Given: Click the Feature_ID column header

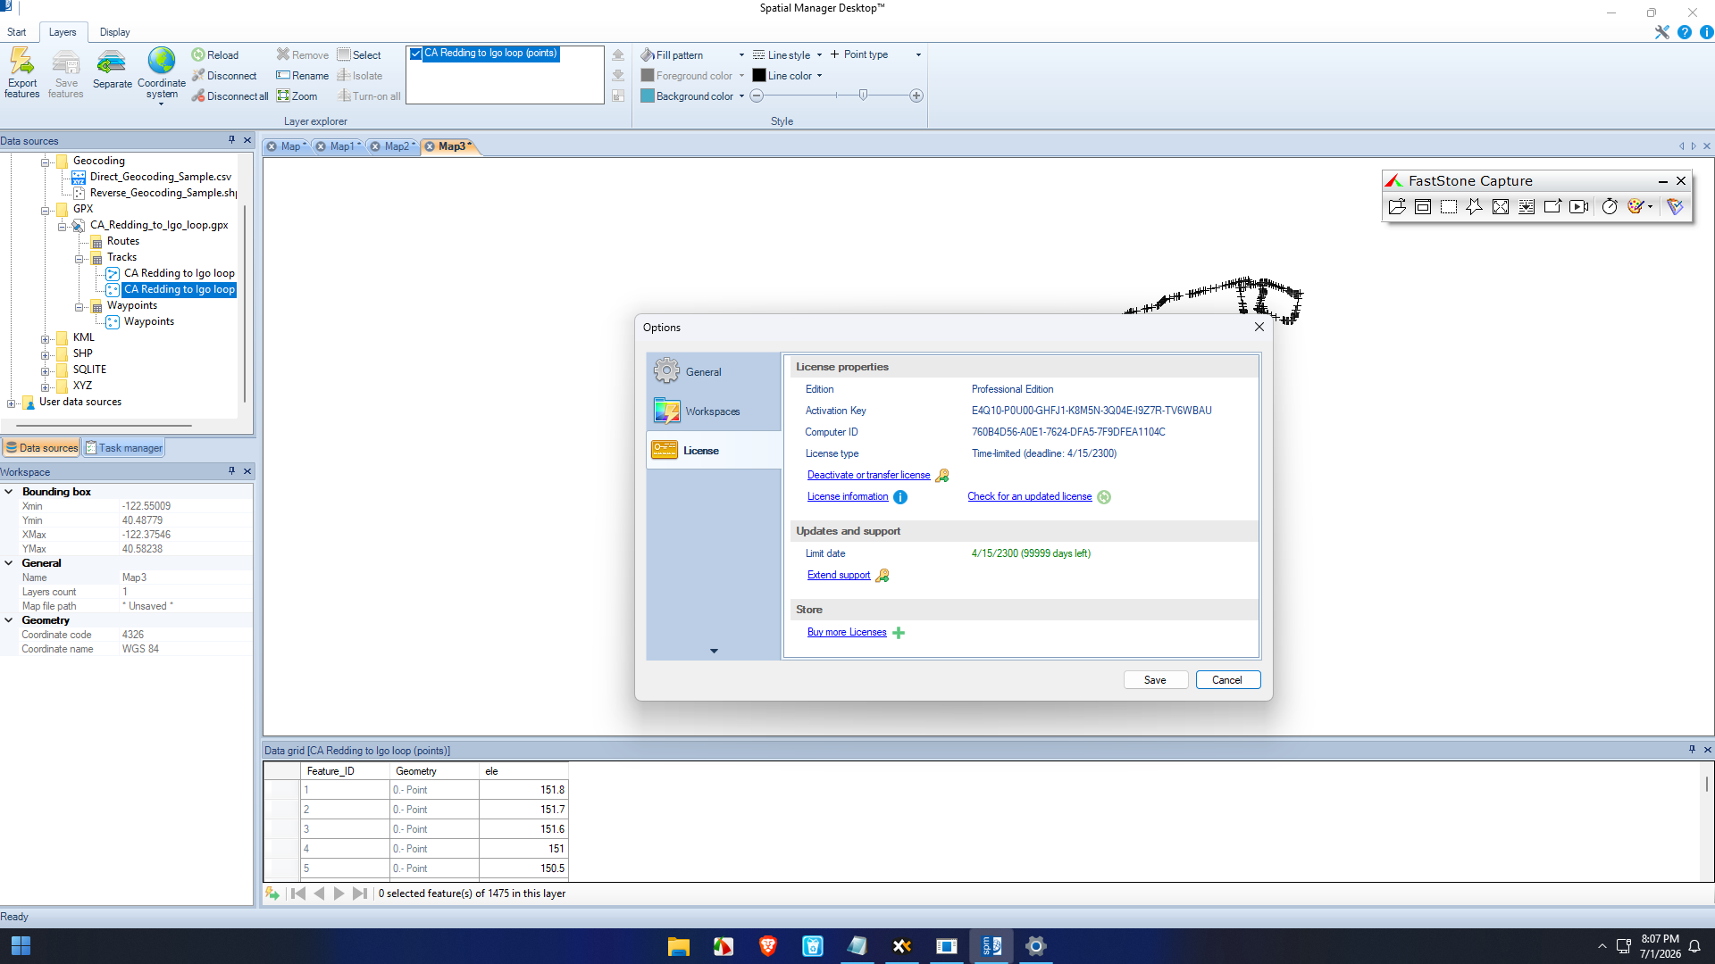Looking at the screenshot, I should coord(345,771).
